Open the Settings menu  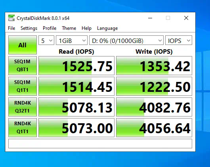(x=29, y=28)
